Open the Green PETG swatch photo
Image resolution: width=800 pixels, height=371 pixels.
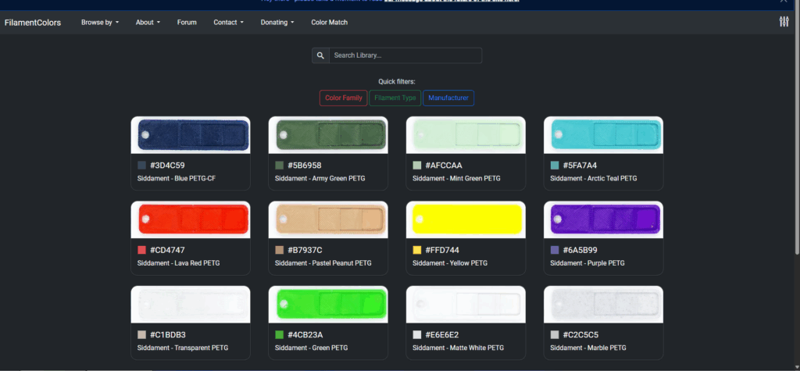click(x=328, y=305)
